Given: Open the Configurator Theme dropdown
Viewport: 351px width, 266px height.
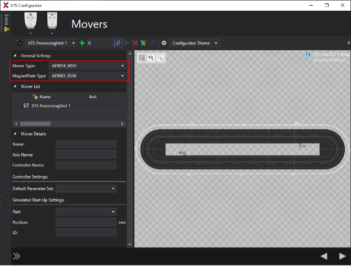Looking at the screenshot, I should point(194,43).
